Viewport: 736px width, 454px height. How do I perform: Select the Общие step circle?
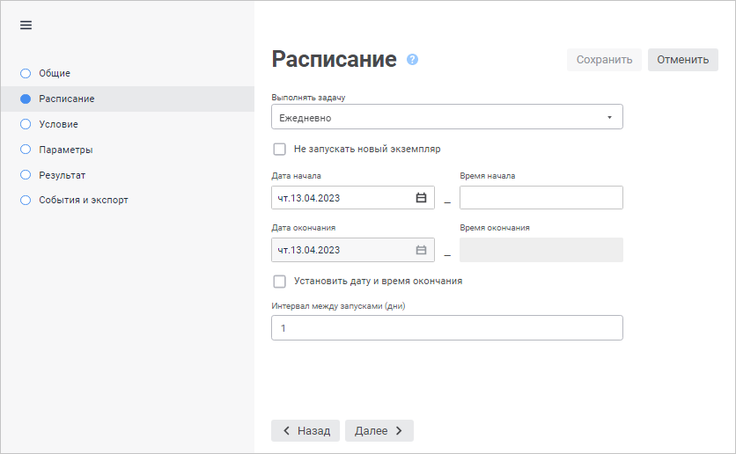point(26,73)
